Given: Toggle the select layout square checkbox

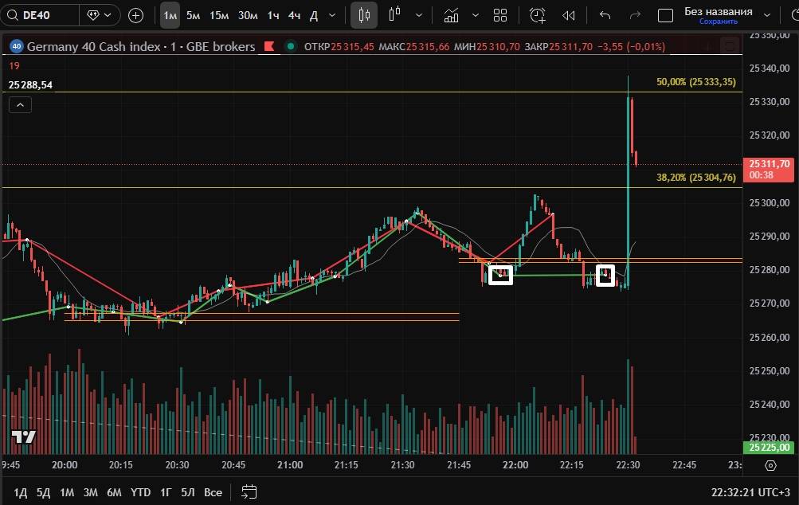Looking at the screenshot, I should click(666, 15).
